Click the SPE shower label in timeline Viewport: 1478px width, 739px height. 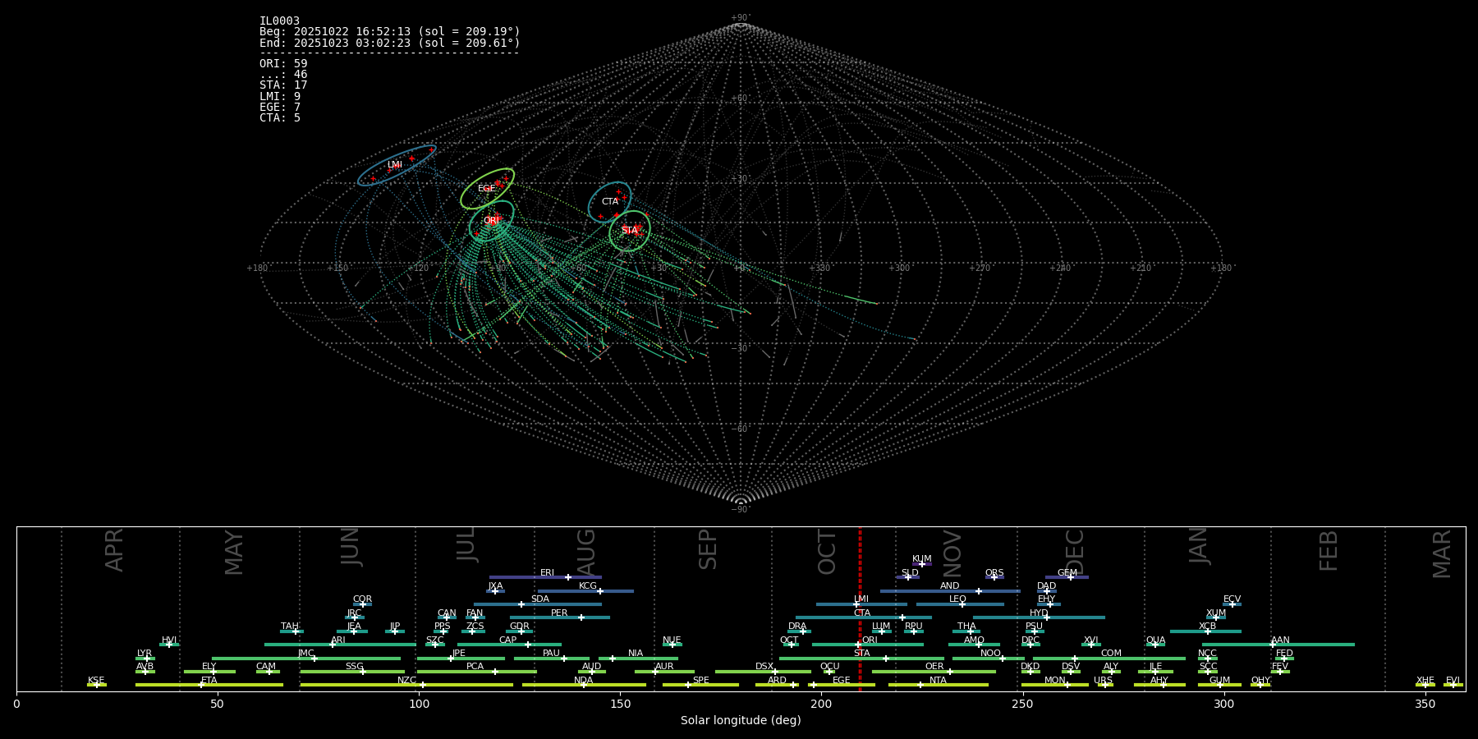[x=700, y=681]
